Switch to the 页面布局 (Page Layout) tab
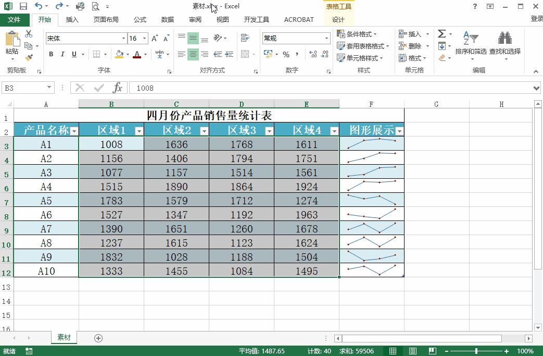This screenshot has width=543, height=356. [106, 20]
